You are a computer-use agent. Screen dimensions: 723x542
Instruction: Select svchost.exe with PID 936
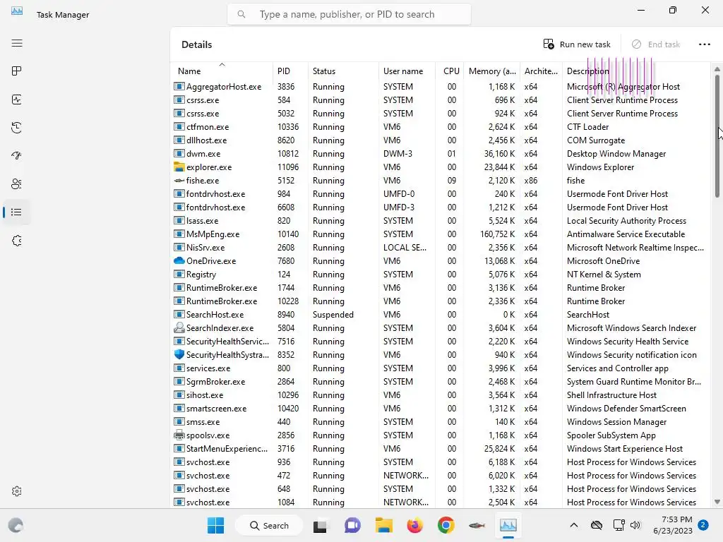[441, 462]
